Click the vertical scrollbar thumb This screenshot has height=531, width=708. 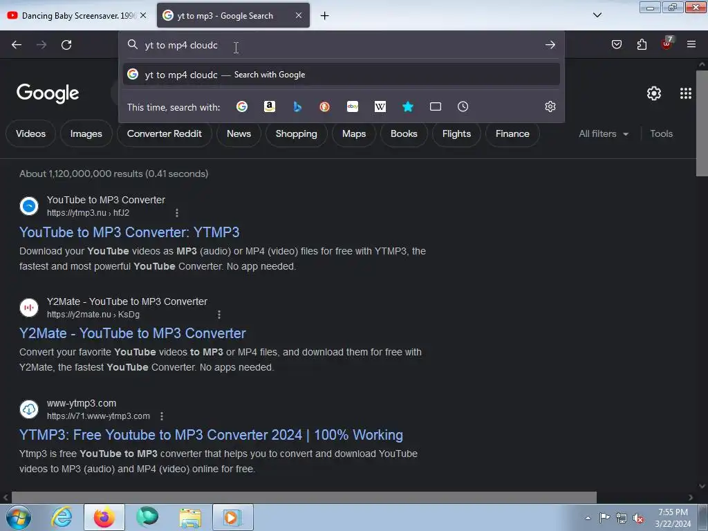click(x=702, y=123)
